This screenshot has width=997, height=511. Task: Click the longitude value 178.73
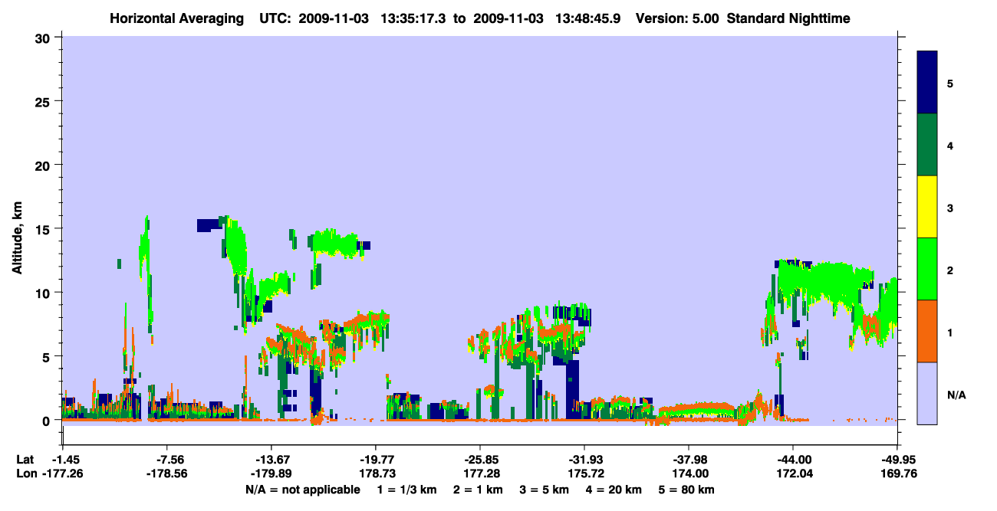point(376,474)
